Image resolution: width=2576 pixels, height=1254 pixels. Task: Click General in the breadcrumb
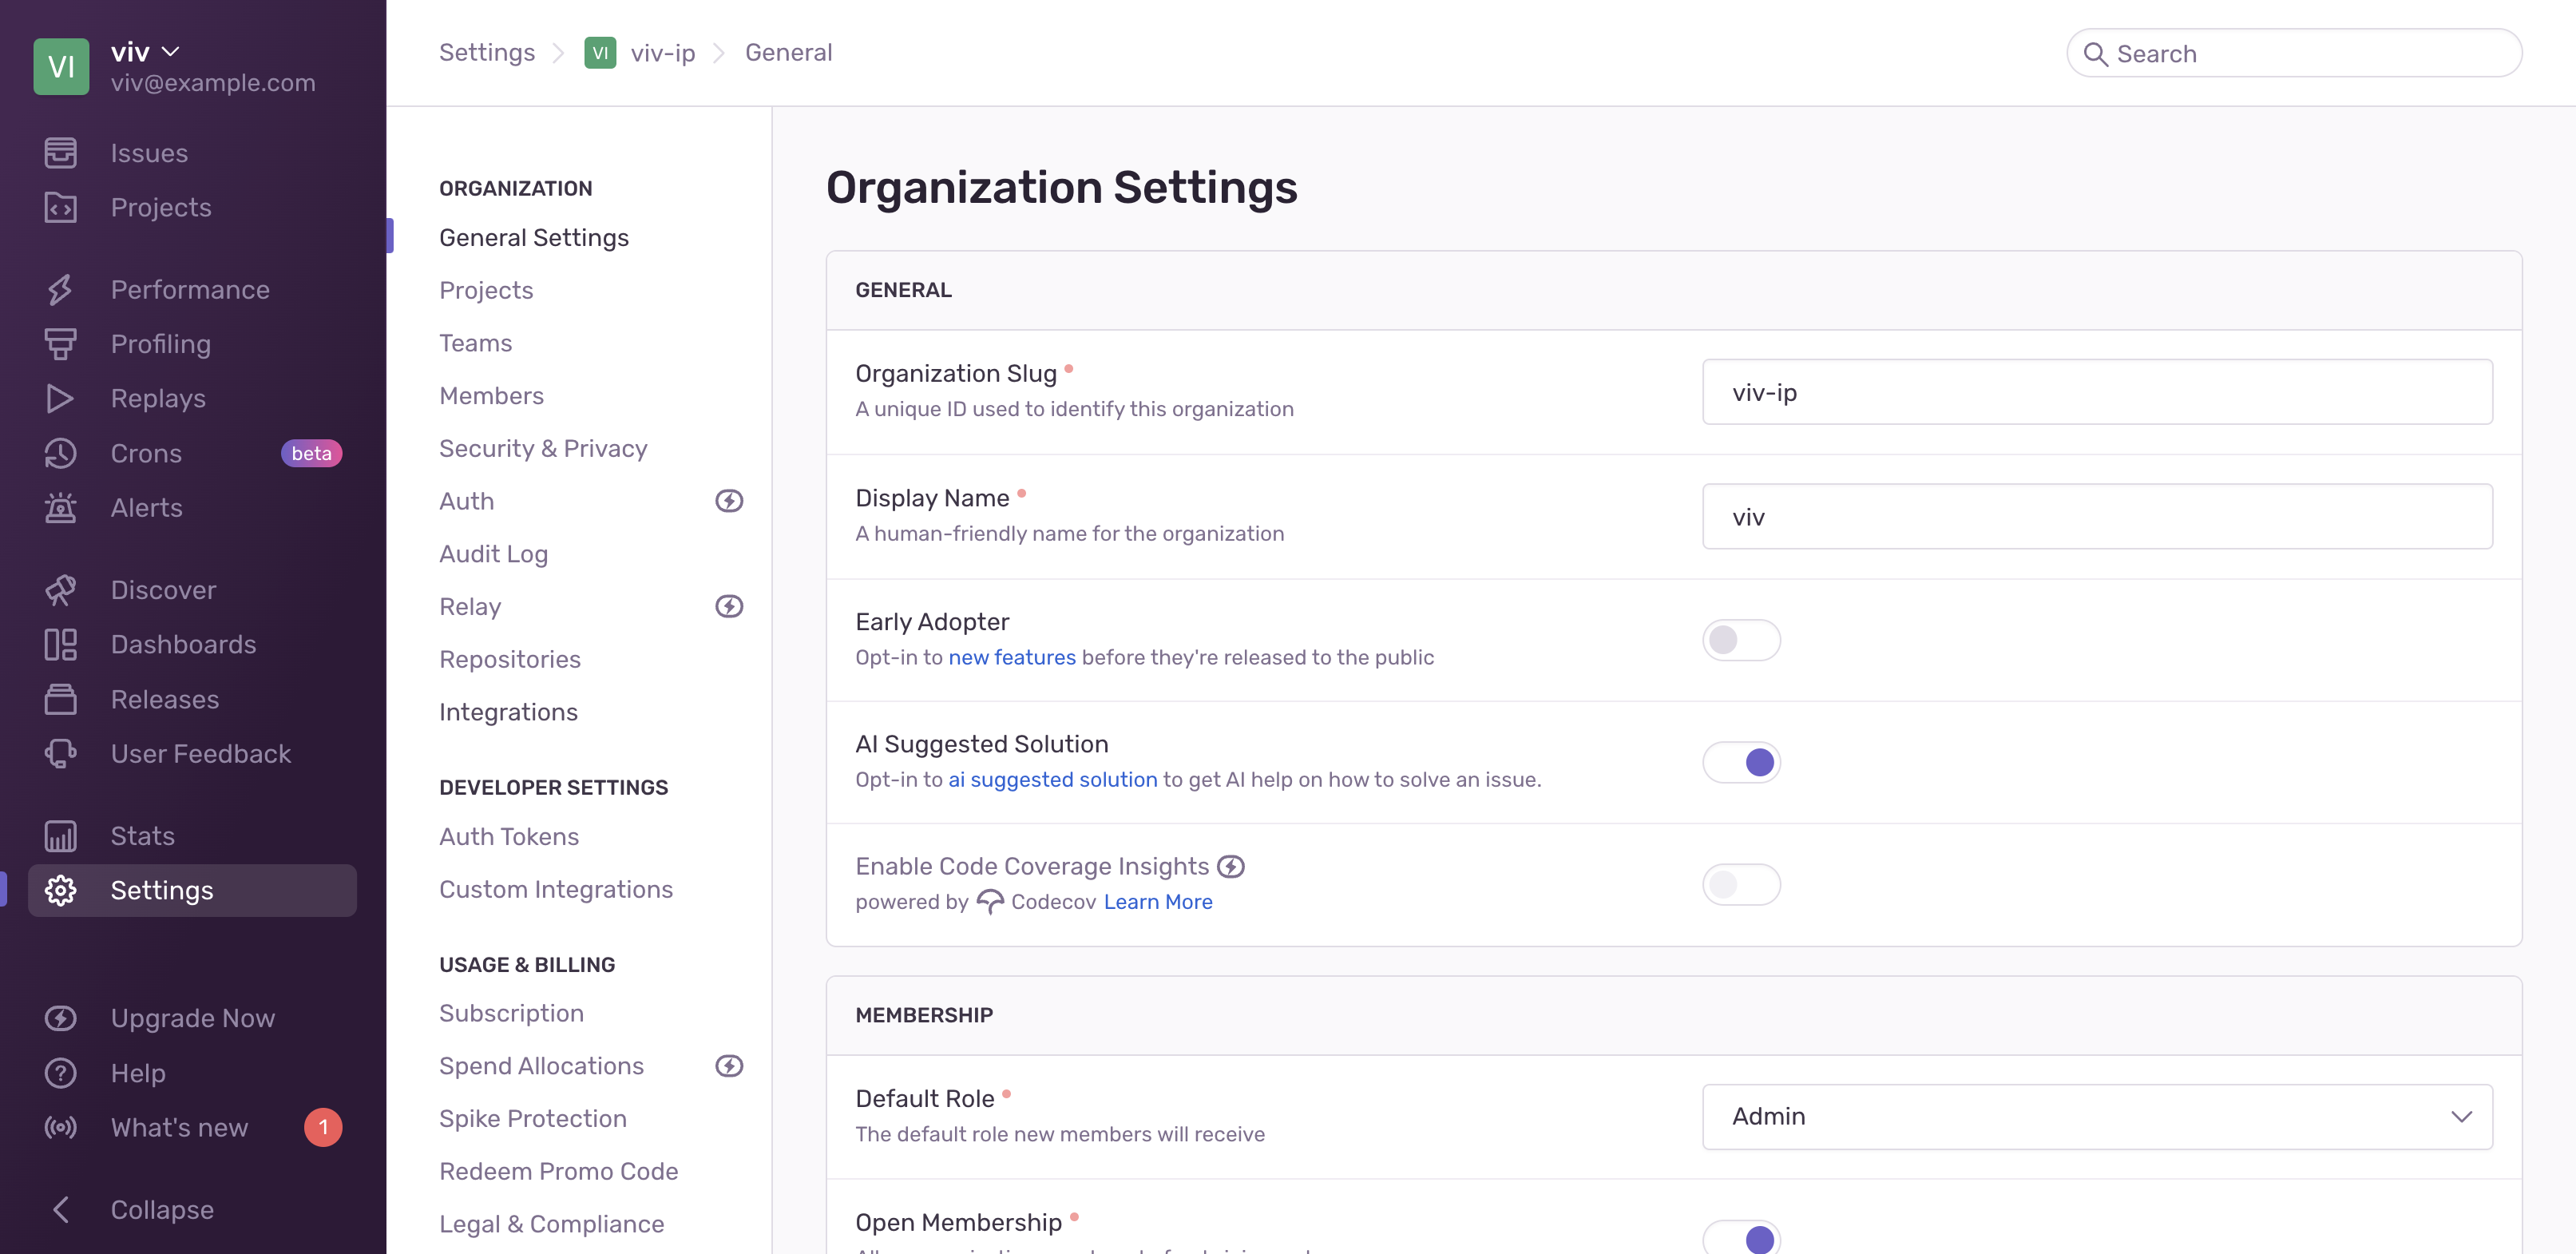point(788,52)
